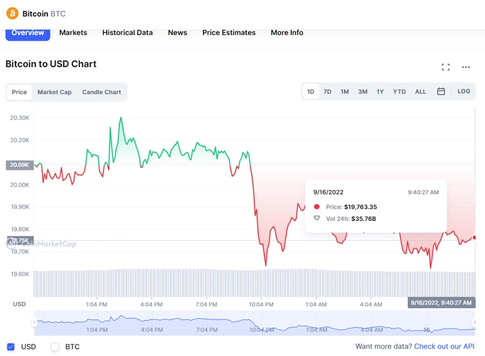Click the 1:04 AM main axis label
This screenshot has width=485, height=356.
tap(316, 304)
